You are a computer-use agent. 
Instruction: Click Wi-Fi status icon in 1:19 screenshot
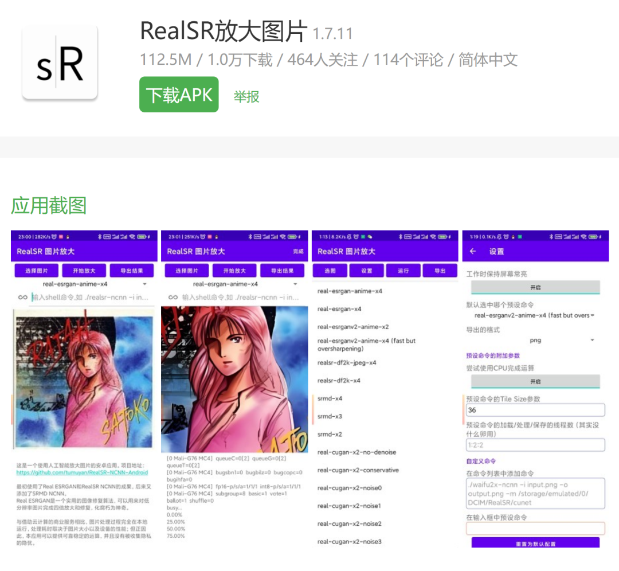point(583,237)
